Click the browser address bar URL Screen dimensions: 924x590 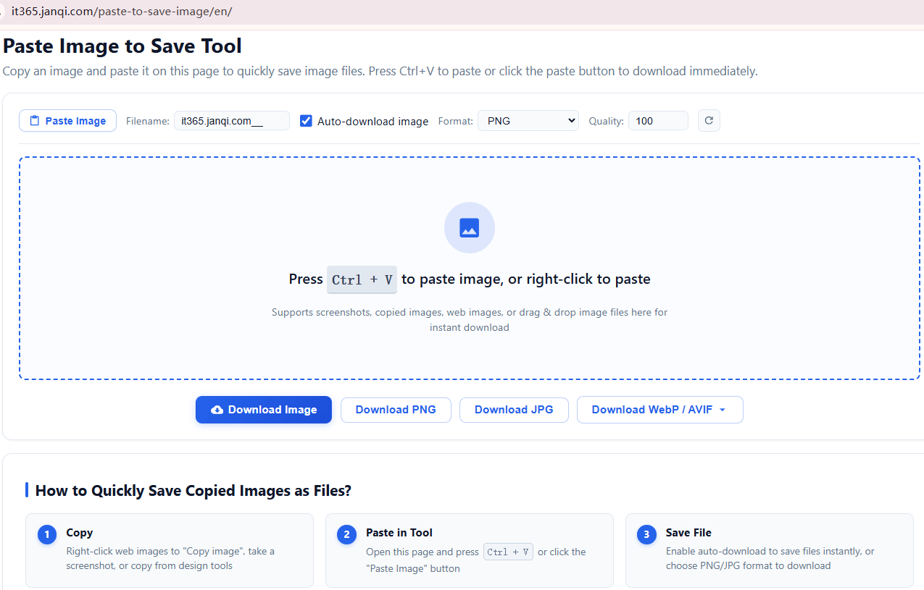[122, 12]
